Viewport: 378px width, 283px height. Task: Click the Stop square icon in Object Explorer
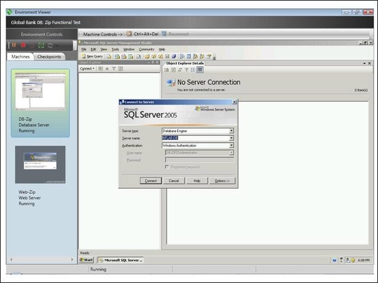coord(107,69)
